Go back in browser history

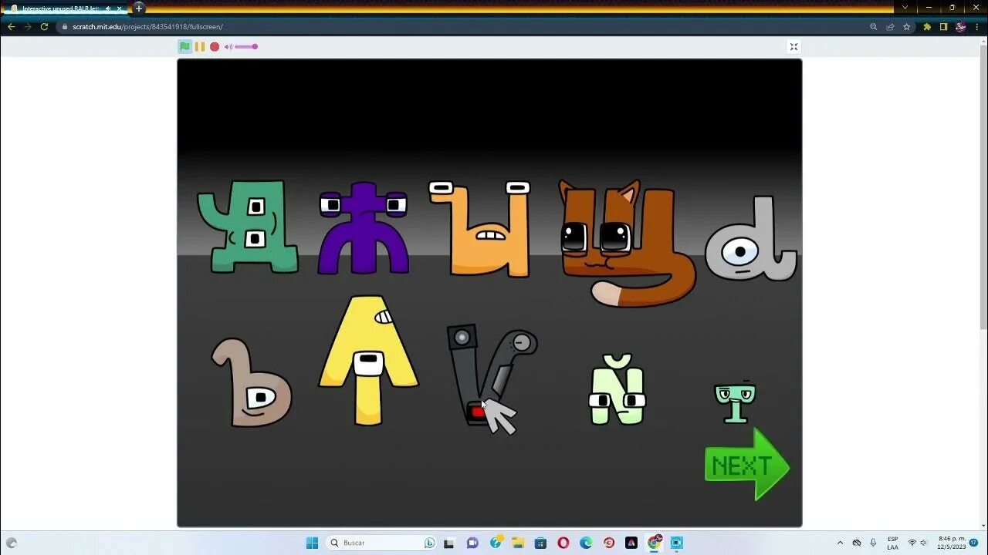[x=11, y=27]
